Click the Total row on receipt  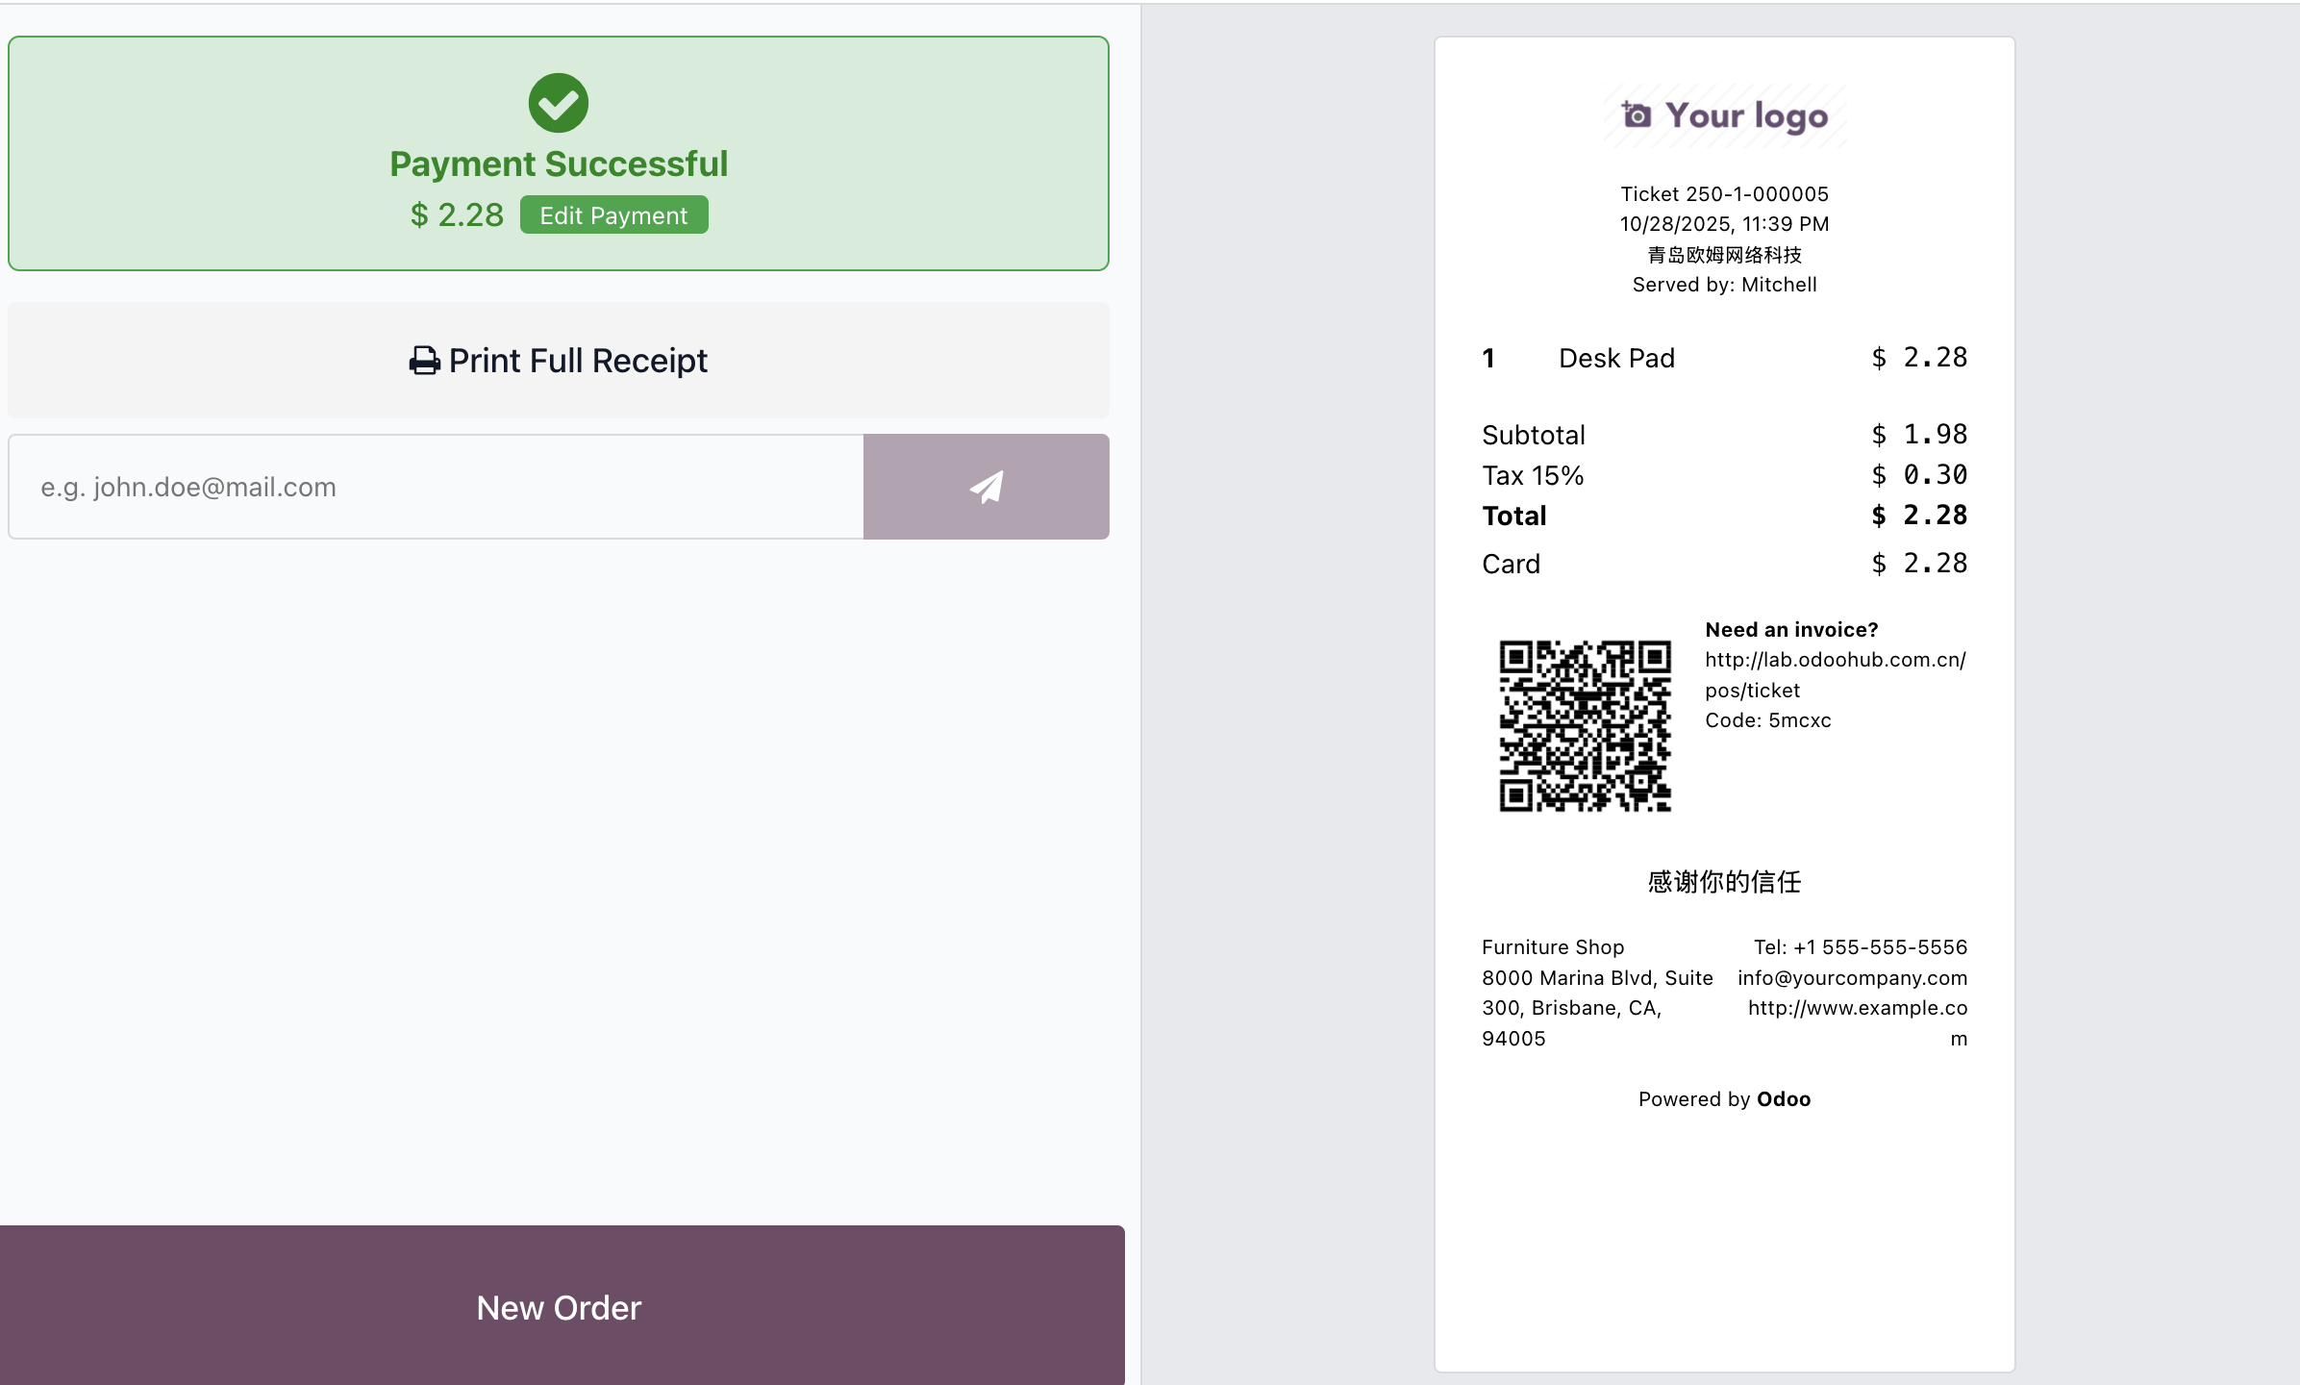[1723, 516]
